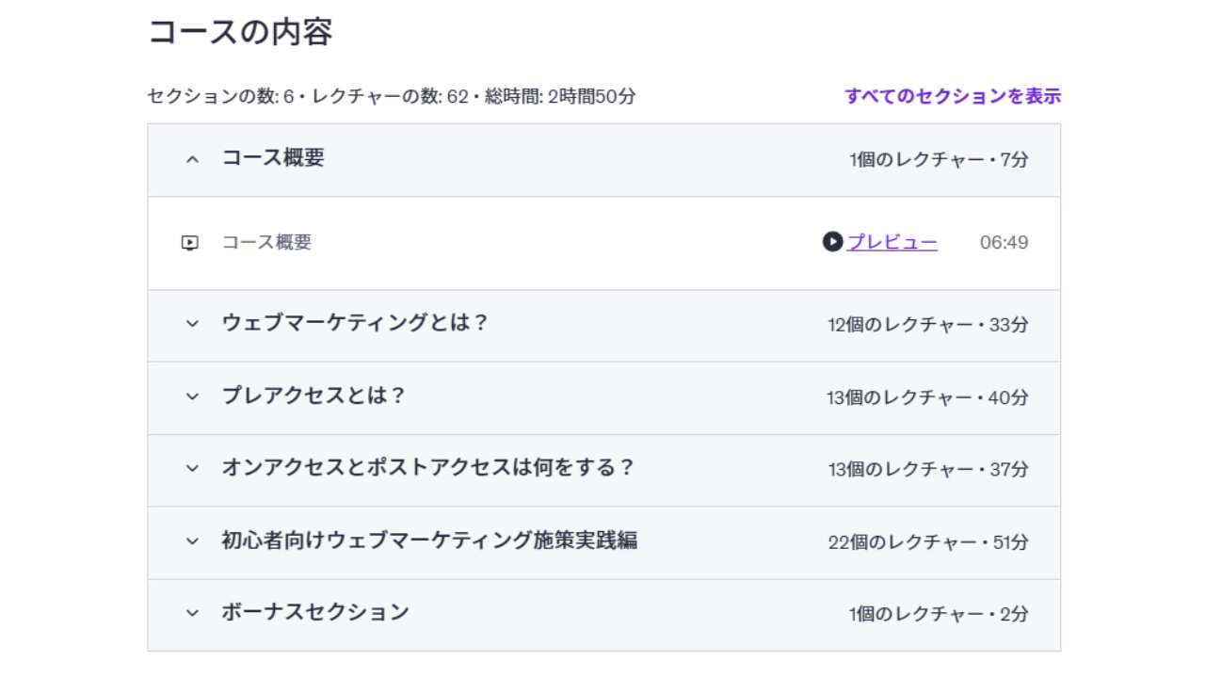Screen dimensions: 1205x678
Task: Click the video icon beside コース概要 lecture
Action: [x=190, y=243]
